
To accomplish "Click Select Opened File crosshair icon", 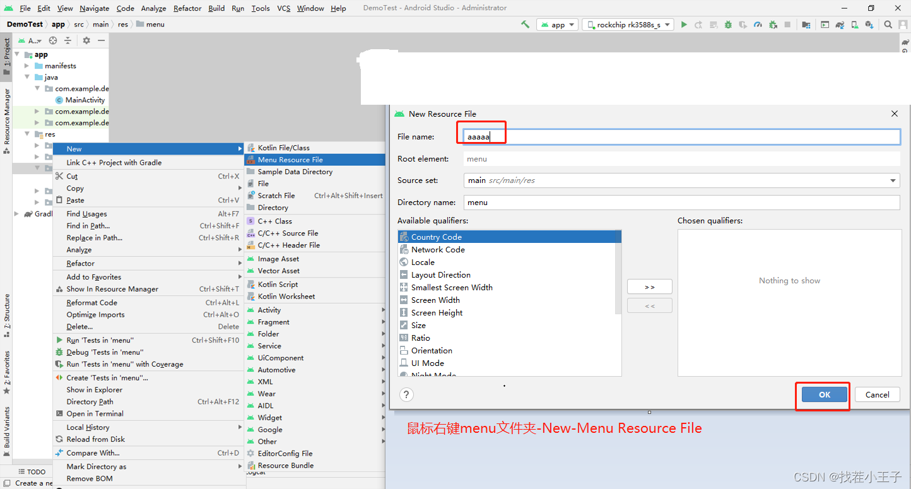I will (x=53, y=40).
